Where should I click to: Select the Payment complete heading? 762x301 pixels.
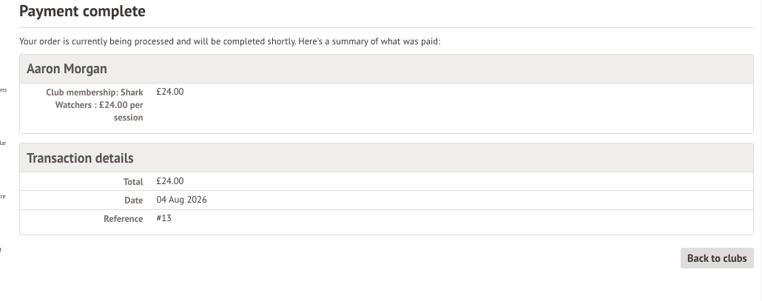pos(82,11)
